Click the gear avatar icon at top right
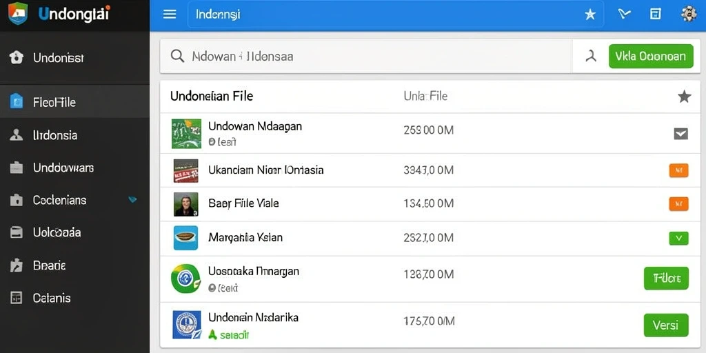This screenshot has height=353, width=706. [x=689, y=14]
